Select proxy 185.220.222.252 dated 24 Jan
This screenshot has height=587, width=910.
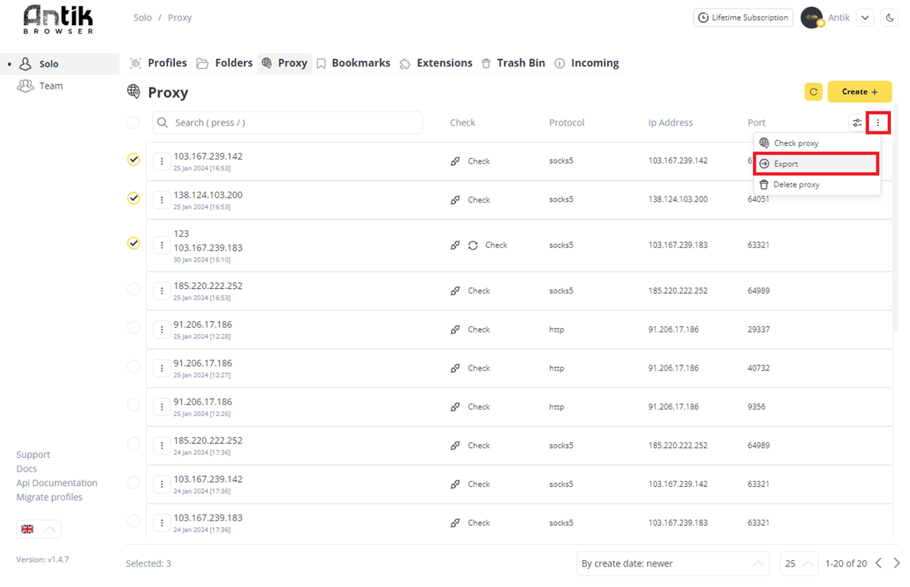coord(134,444)
